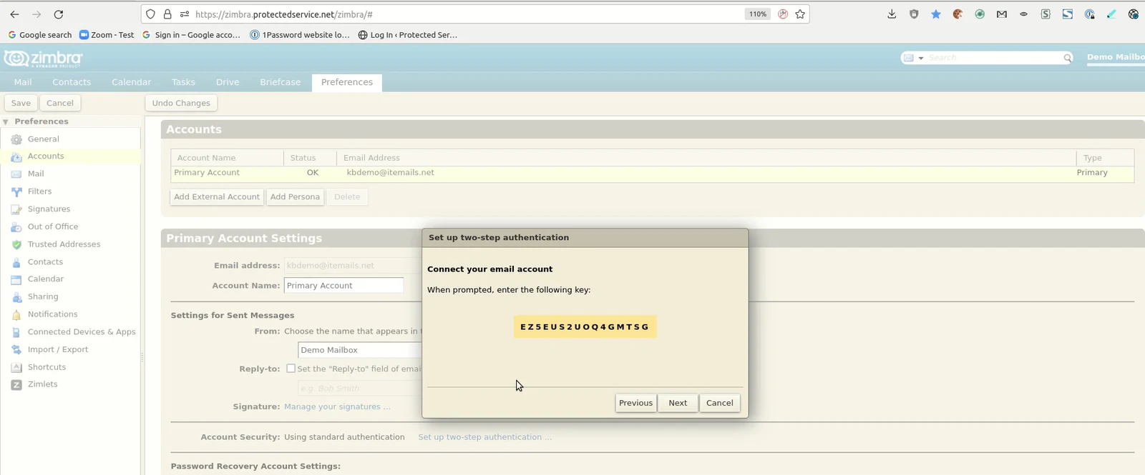Screen dimensions: 1145x475
Task: Click the magnifier icon in Zimbra search
Action: pos(1067,58)
